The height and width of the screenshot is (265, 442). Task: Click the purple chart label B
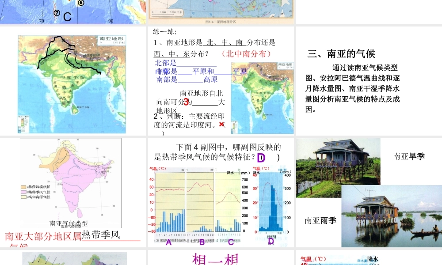click(202, 242)
